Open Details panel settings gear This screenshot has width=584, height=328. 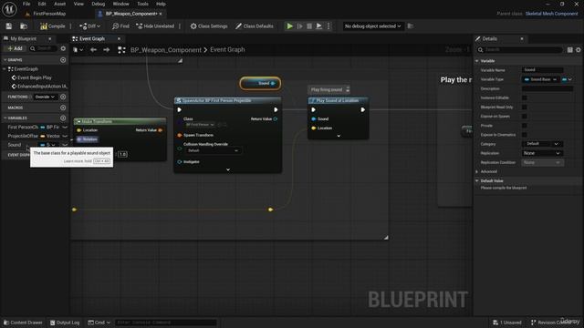(578, 49)
